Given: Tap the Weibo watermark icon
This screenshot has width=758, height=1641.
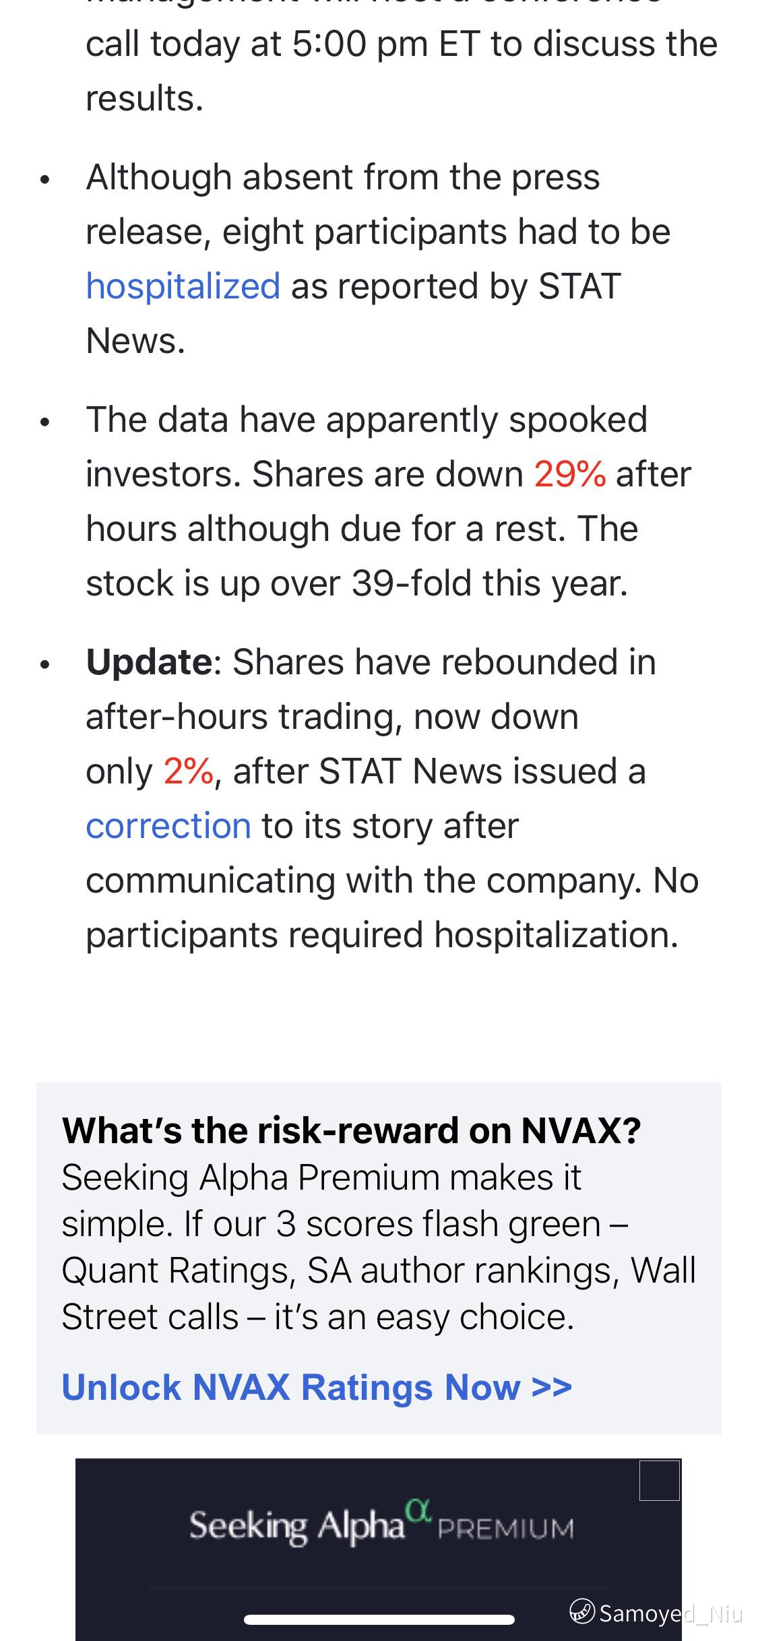Looking at the screenshot, I should 581,1611.
